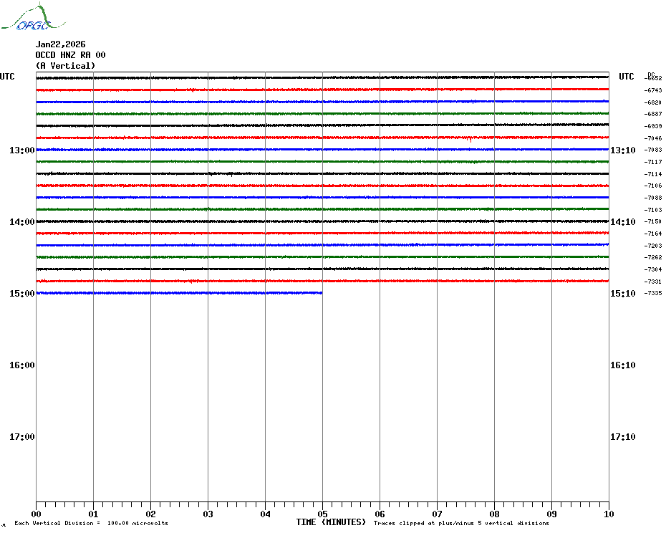Image resolution: width=666 pixels, height=533 pixels.
Task: Click the right '17:10' time label
Action: point(623,436)
